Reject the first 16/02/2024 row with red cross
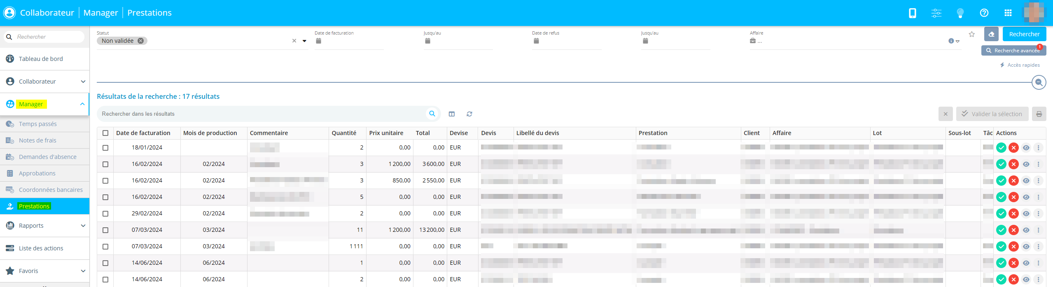 click(1013, 164)
